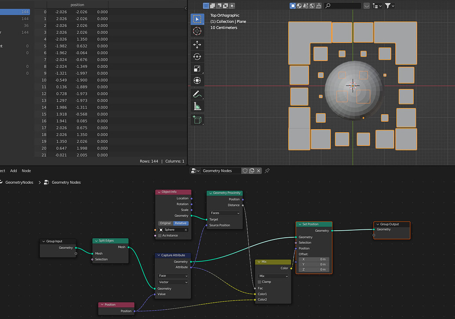Enable the As Instance checkbox
The height and width of the screenshot is (319, 455).
[160, 236]
